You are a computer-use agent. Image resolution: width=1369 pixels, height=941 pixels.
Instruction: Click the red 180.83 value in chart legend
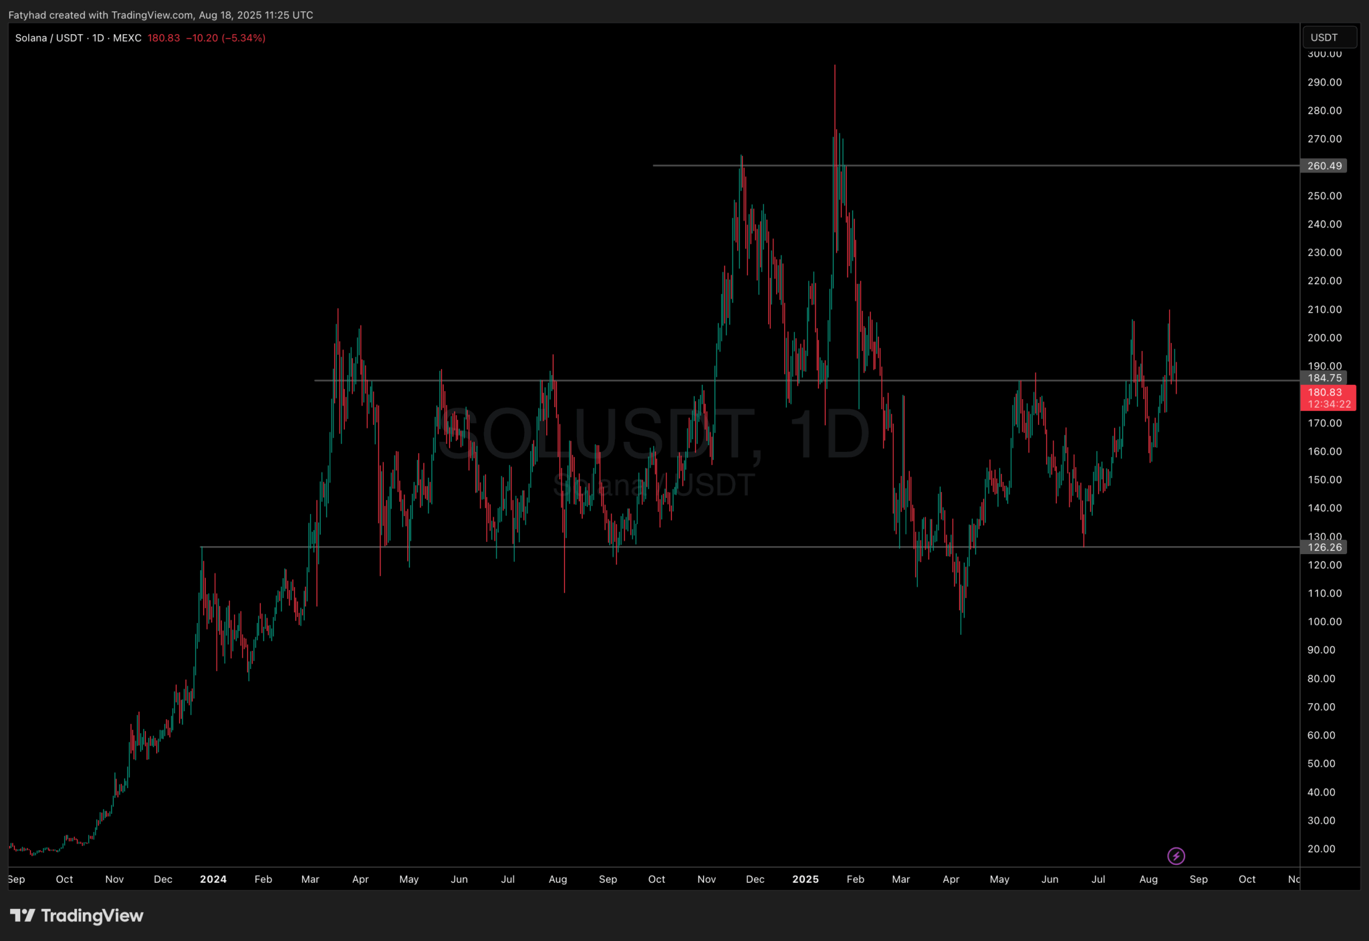click(x=164, y=38)
